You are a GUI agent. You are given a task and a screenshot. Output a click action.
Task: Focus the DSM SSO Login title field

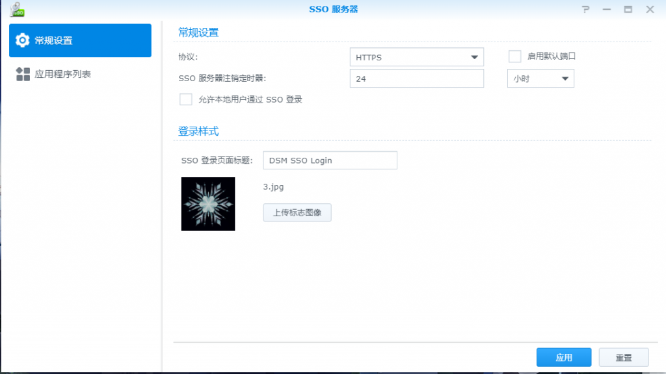coord(330,160)
